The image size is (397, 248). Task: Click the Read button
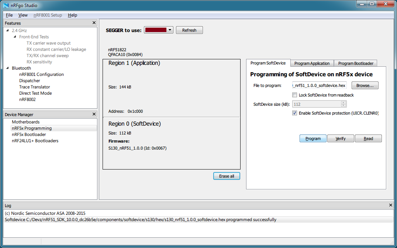coord(368,139)
